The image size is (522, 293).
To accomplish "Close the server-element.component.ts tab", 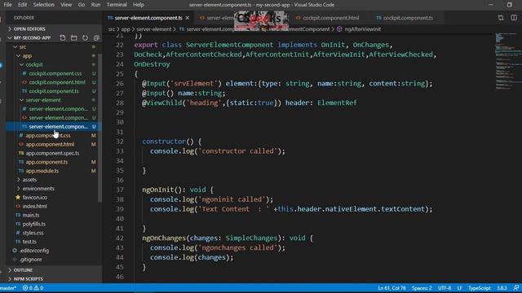I will pyautogui.click(x=188, y=18).
